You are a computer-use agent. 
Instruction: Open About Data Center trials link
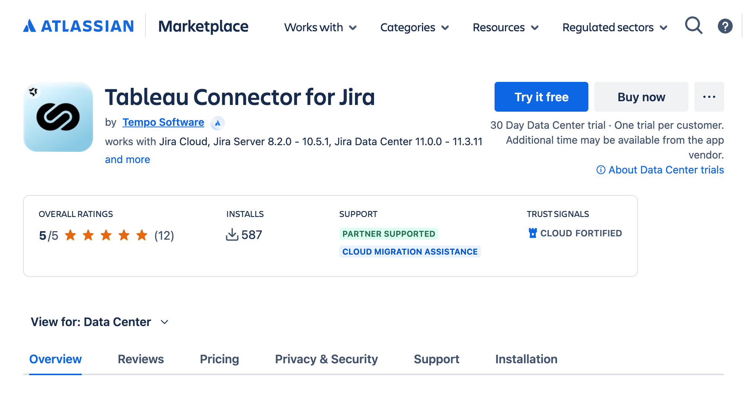tap(666, 170)
